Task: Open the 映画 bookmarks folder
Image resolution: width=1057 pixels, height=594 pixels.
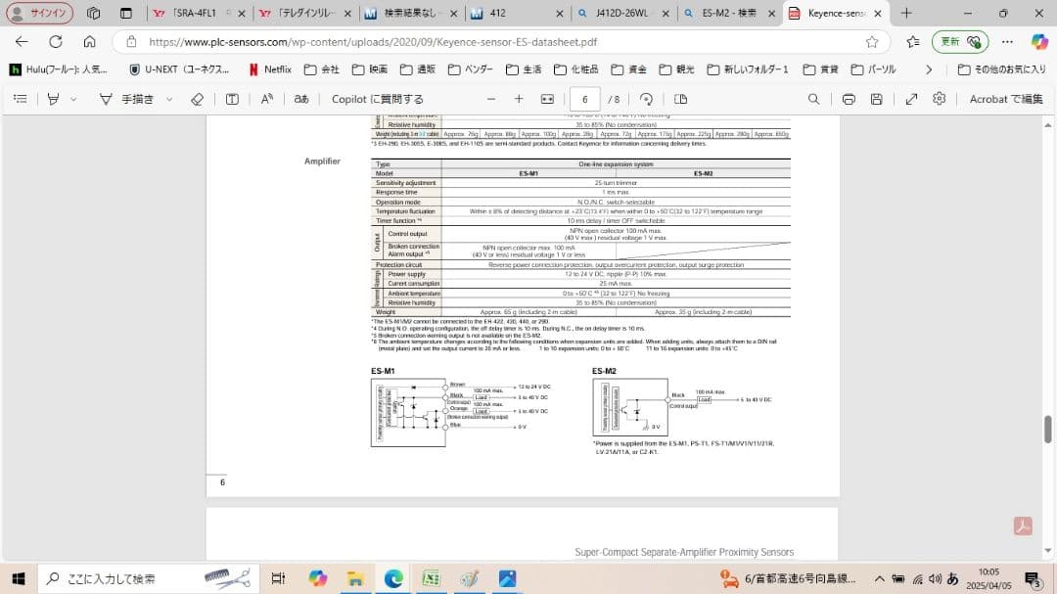Action: 370,69
